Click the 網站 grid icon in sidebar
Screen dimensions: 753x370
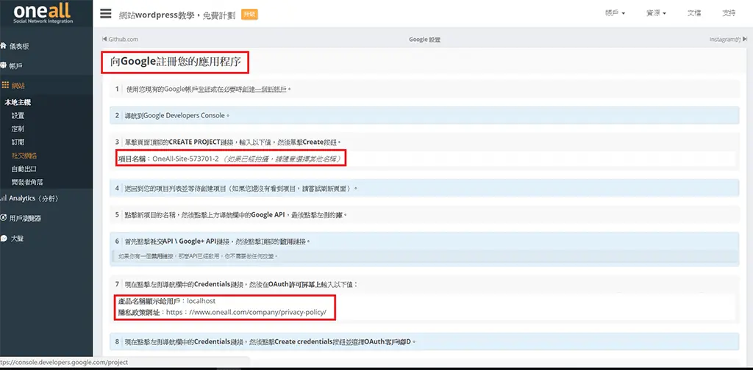(5, 85)
